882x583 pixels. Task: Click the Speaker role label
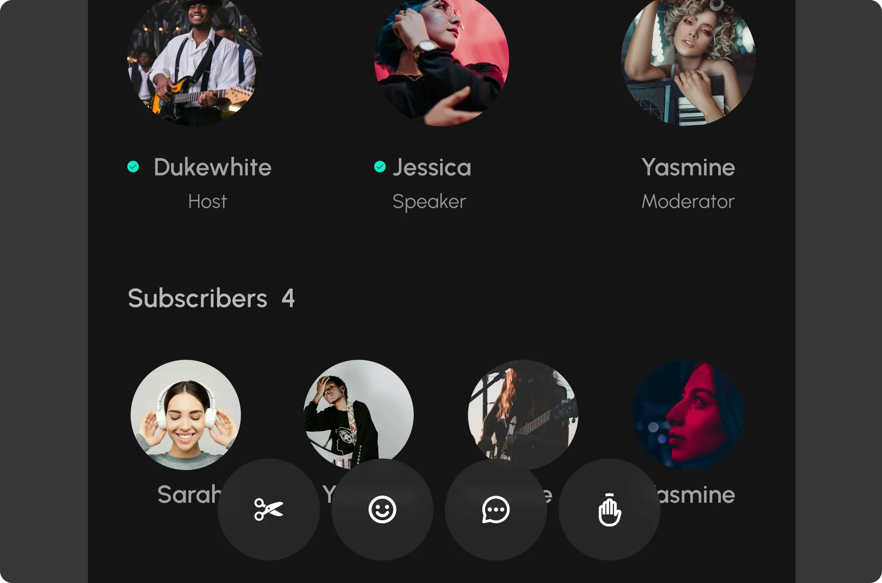[x=429, y=202]
